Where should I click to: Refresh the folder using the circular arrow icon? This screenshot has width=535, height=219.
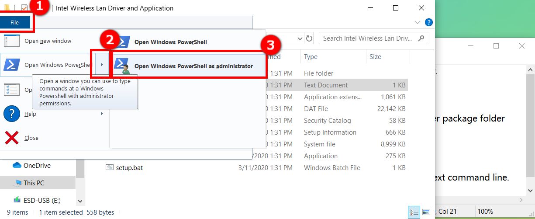pyautogui.click(x=309, y=38)
